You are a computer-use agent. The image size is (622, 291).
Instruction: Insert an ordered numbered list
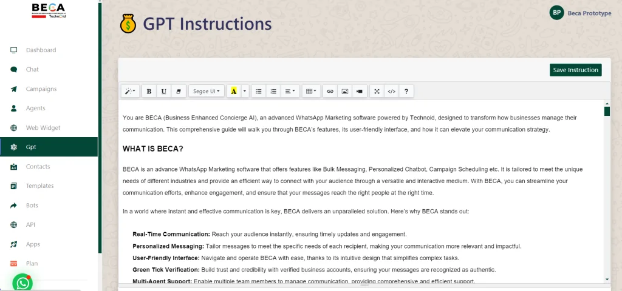pyautogui.click(x=274, y=91)
